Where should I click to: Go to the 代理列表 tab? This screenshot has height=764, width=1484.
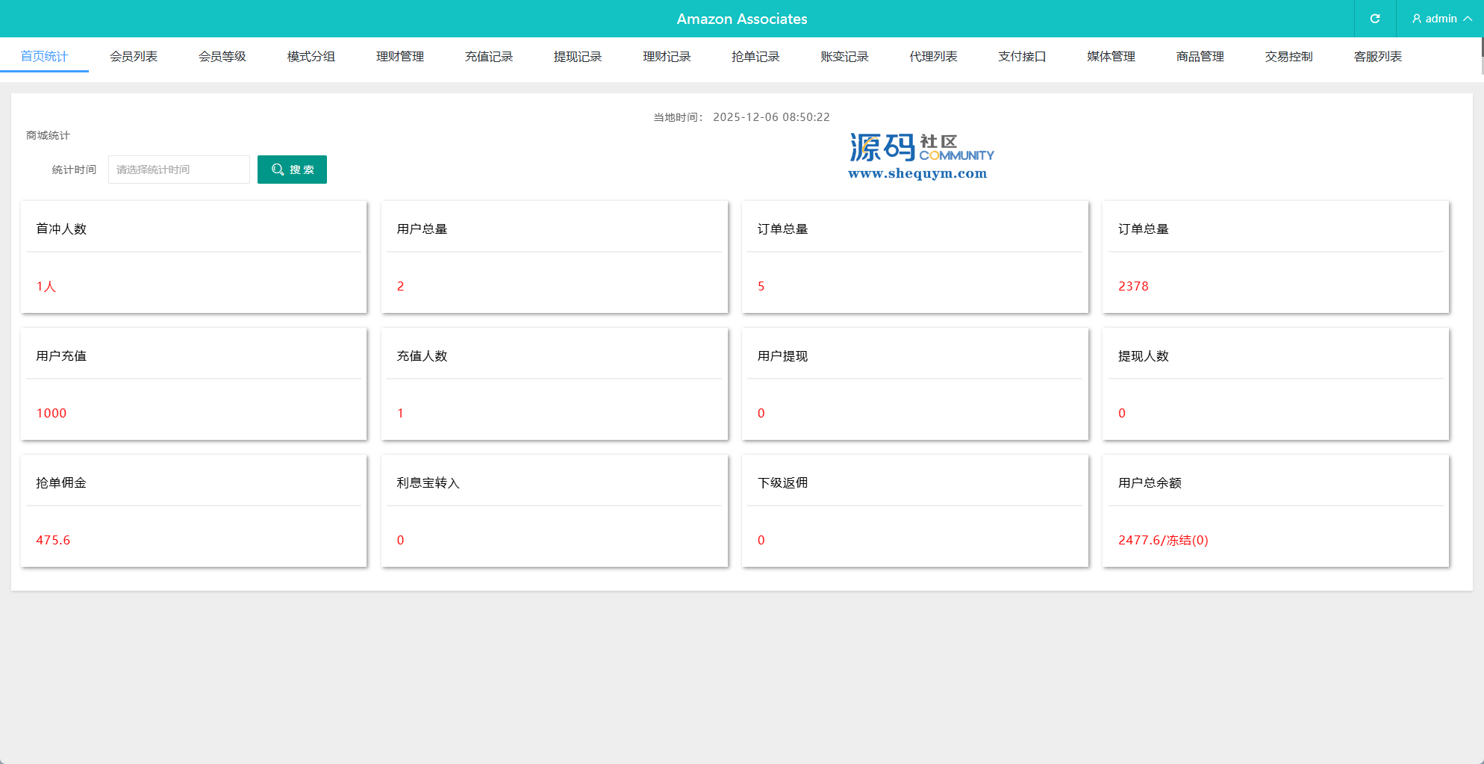(x=933, y=57)
